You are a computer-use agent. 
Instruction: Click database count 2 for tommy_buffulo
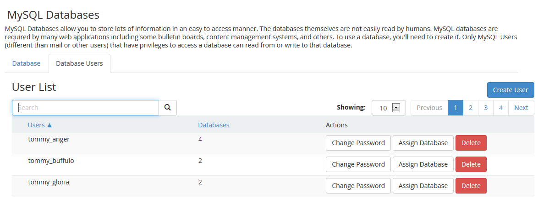[200, 161]
